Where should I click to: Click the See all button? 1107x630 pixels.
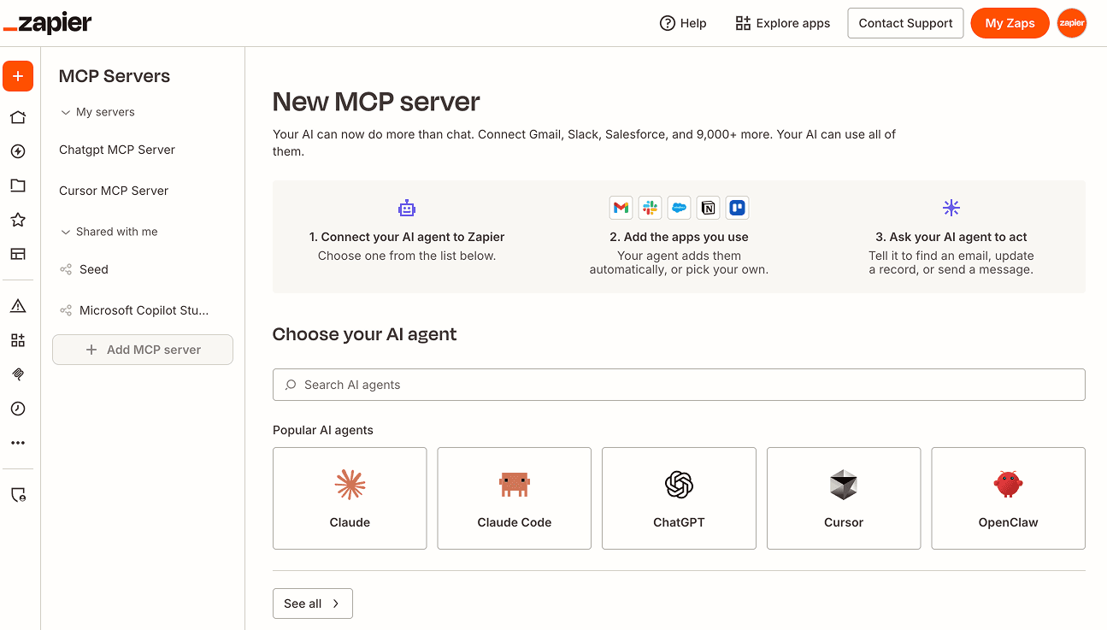coord(312,604)
